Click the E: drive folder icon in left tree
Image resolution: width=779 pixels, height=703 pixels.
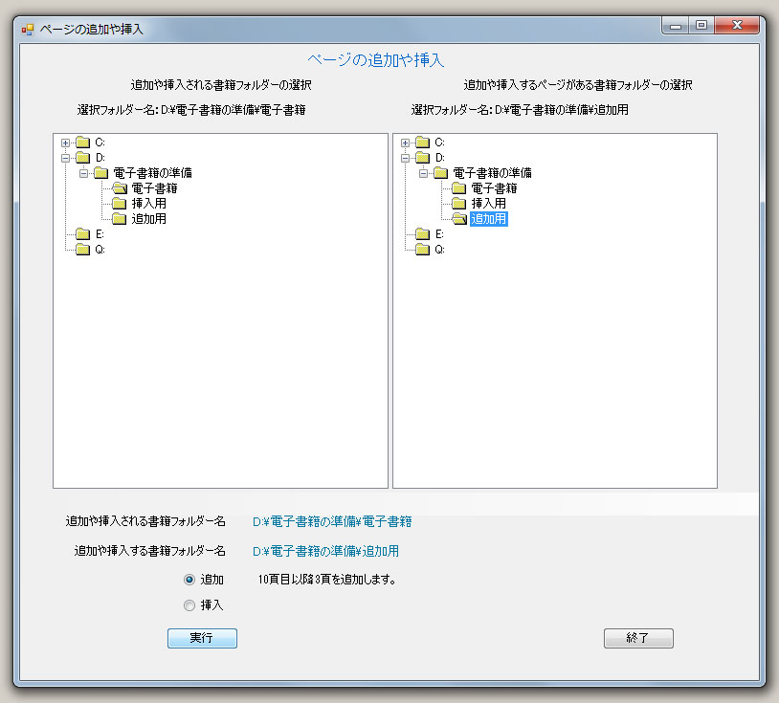[x=82, y=234]
